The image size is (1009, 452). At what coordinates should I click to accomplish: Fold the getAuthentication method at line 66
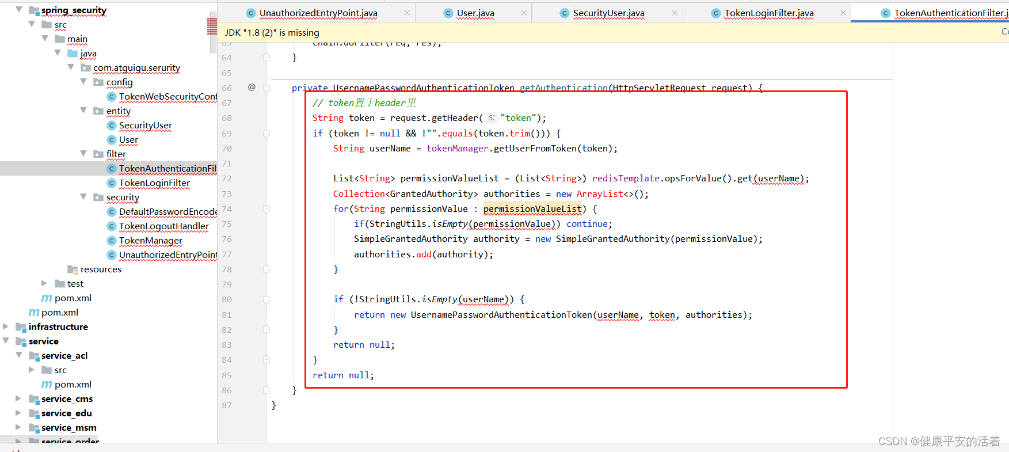(266, 88)
